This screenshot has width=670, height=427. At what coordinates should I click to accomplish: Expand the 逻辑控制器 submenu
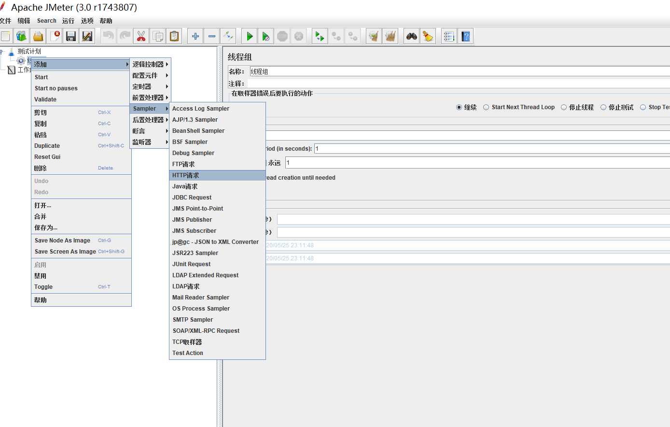coord(150,64)
